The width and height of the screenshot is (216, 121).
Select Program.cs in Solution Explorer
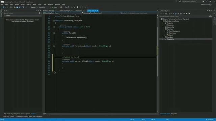point(170,39)
